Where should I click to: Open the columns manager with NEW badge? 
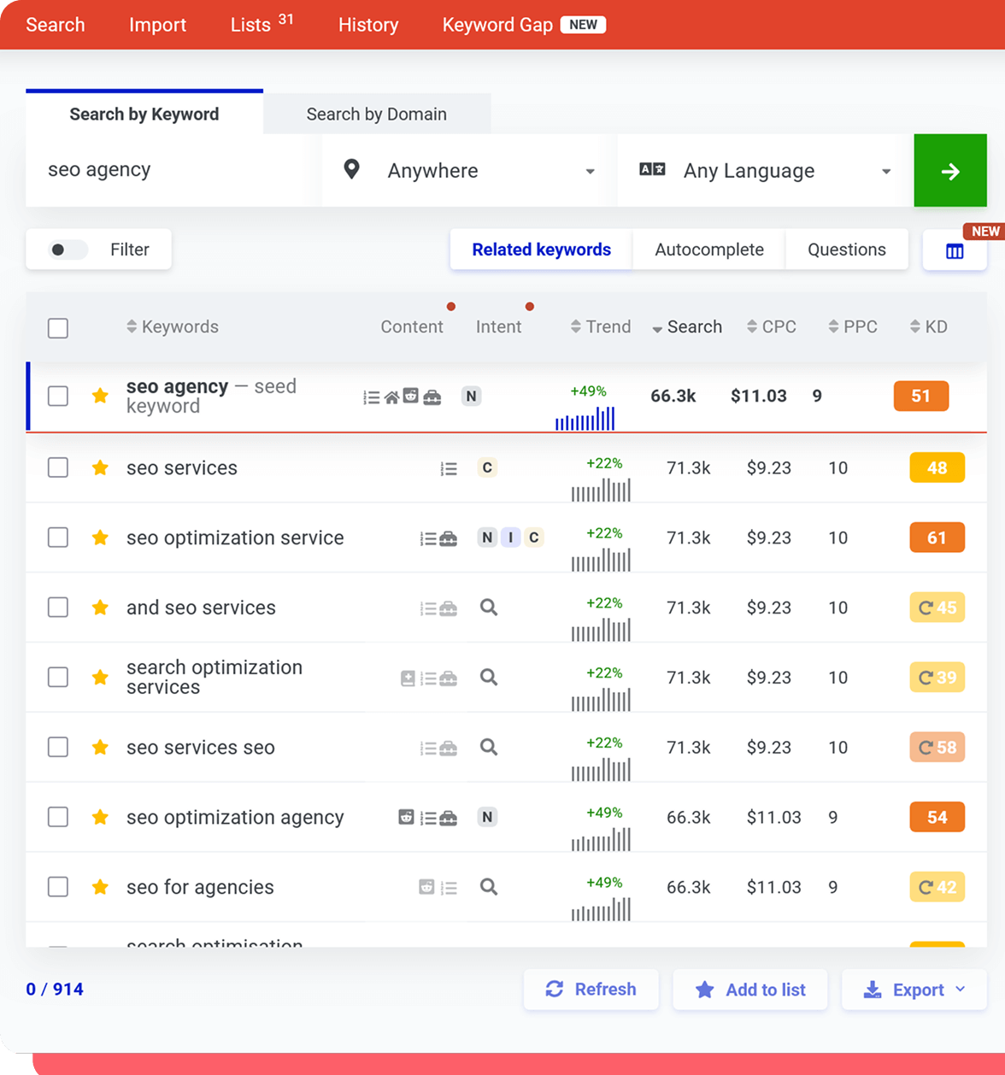click(955, 250)
